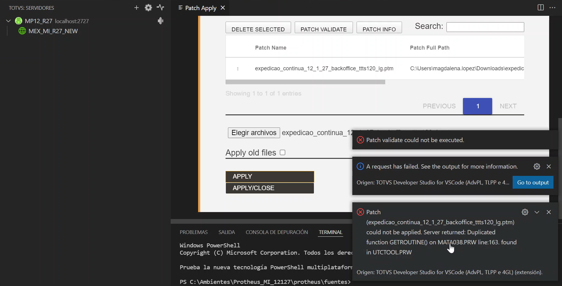Close the Patch Apply tab

(x=223, y=8)
